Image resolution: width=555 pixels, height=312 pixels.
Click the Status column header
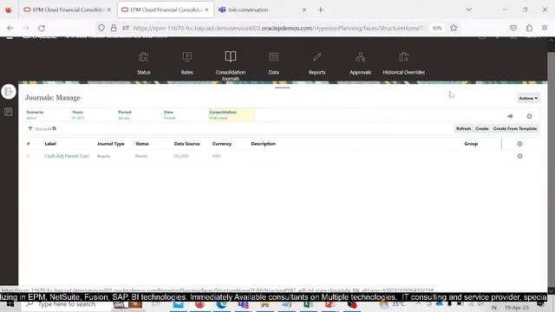click(142, 144)
